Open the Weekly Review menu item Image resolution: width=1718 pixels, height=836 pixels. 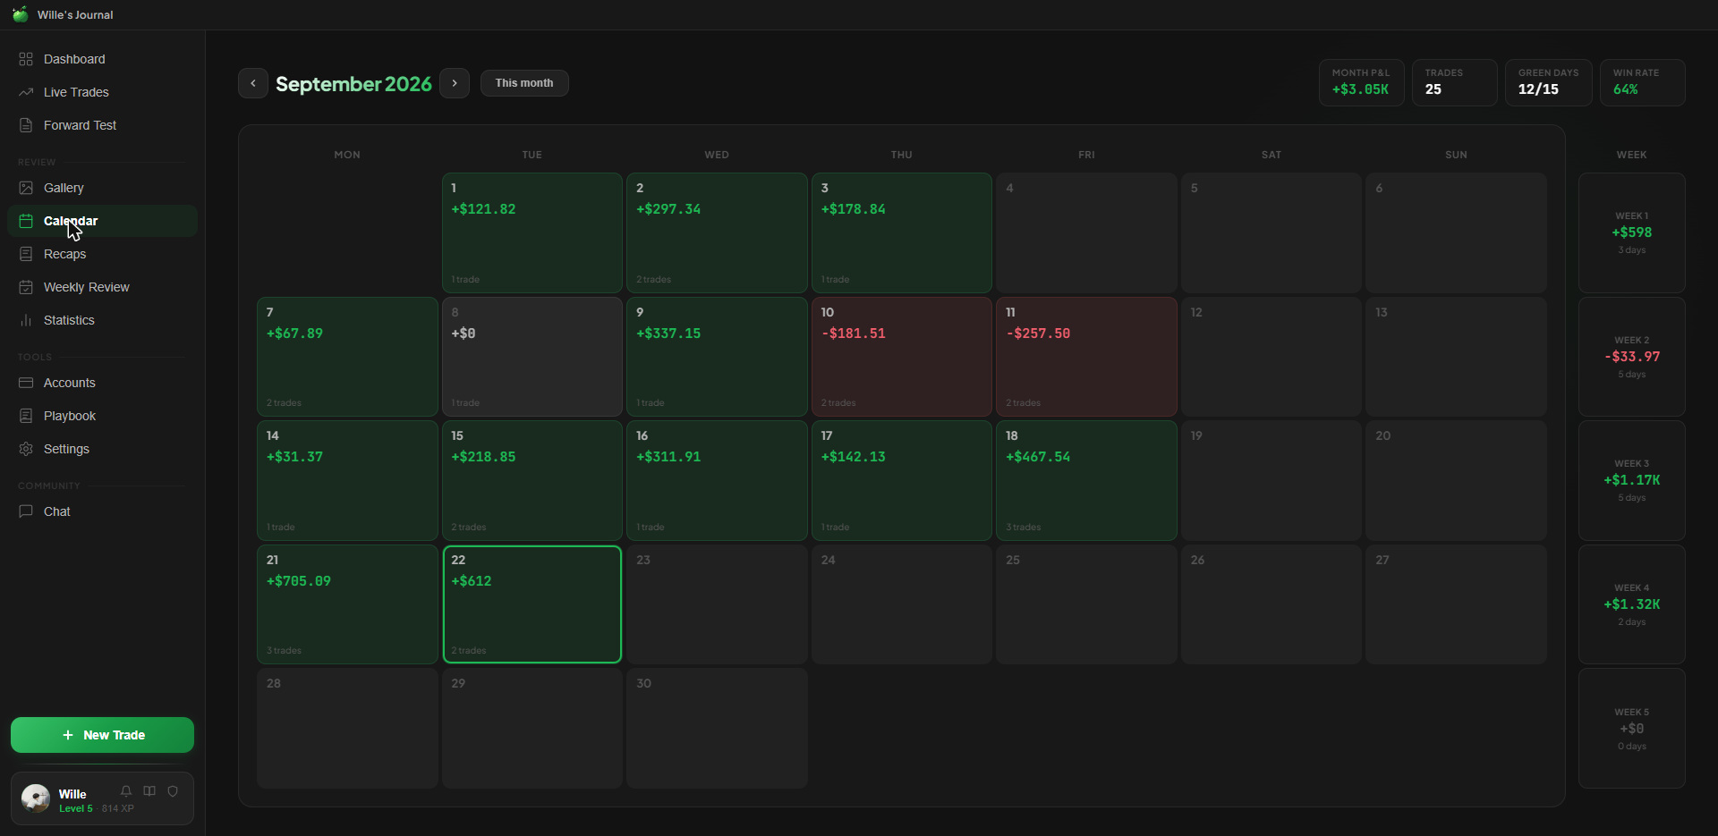click(102, 287)
